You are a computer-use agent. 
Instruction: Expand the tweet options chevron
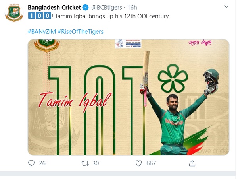pos(226,7)
